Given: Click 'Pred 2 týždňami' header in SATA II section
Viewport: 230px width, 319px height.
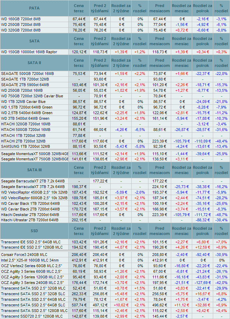Looking at the screenshot, I should point(100,63).
